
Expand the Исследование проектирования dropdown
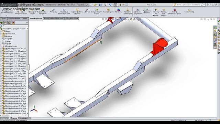7,15
